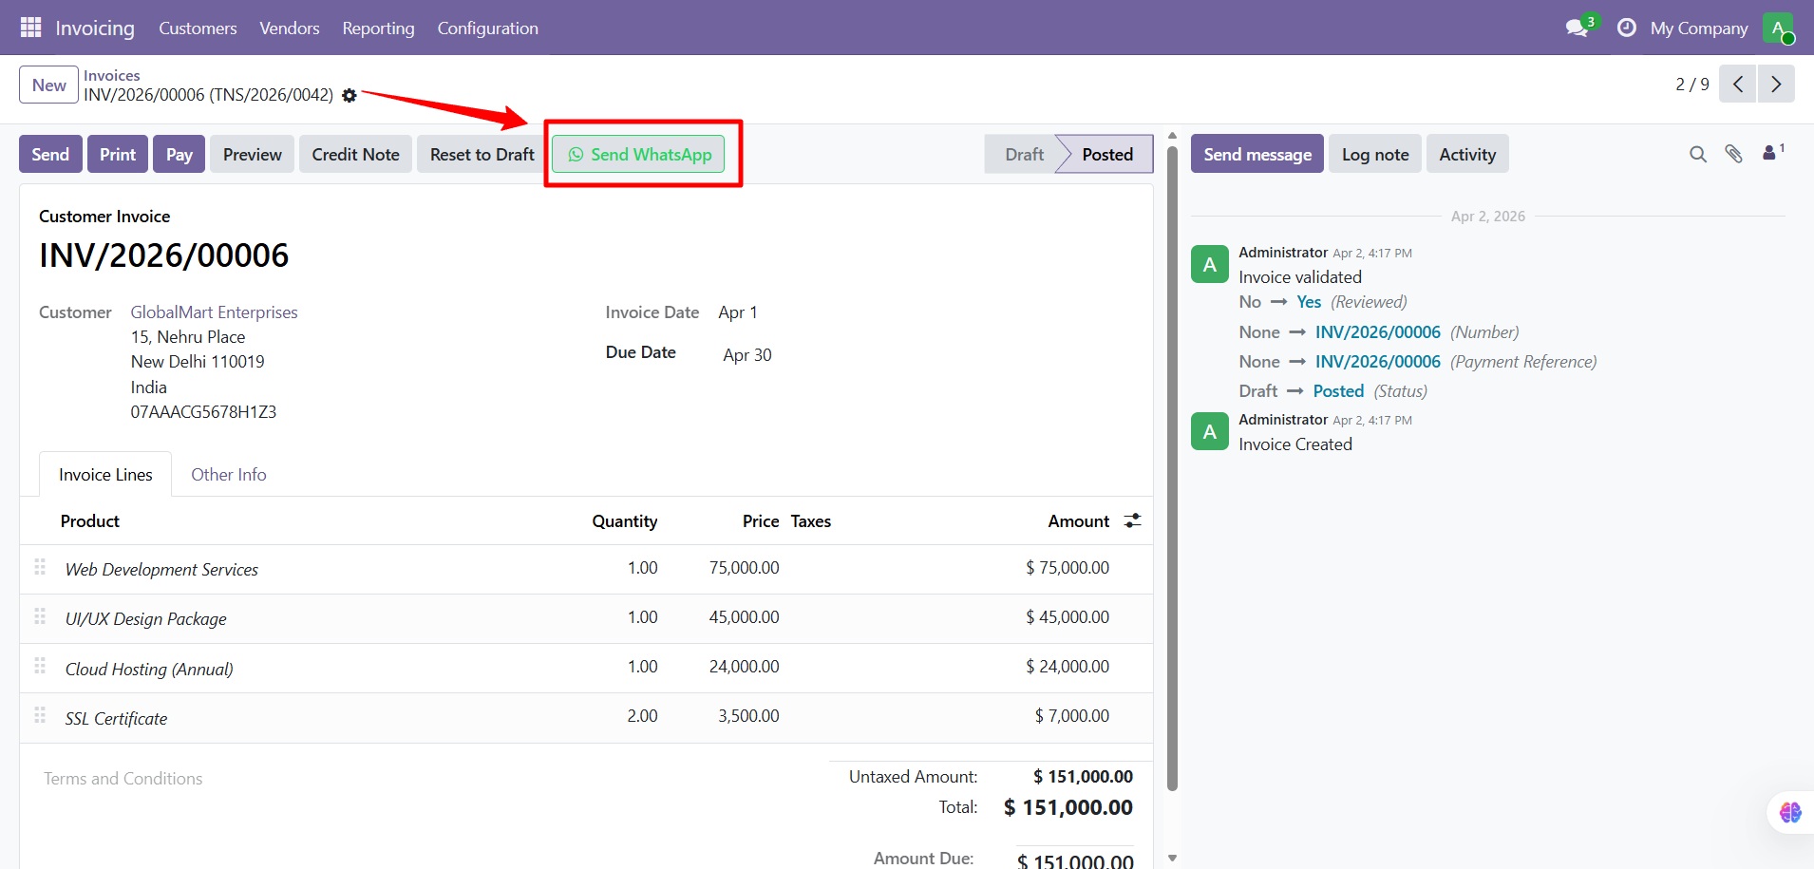Go to next invoice with right chevron
The height and width of the screenshot is (869, 1814).
1775,84
